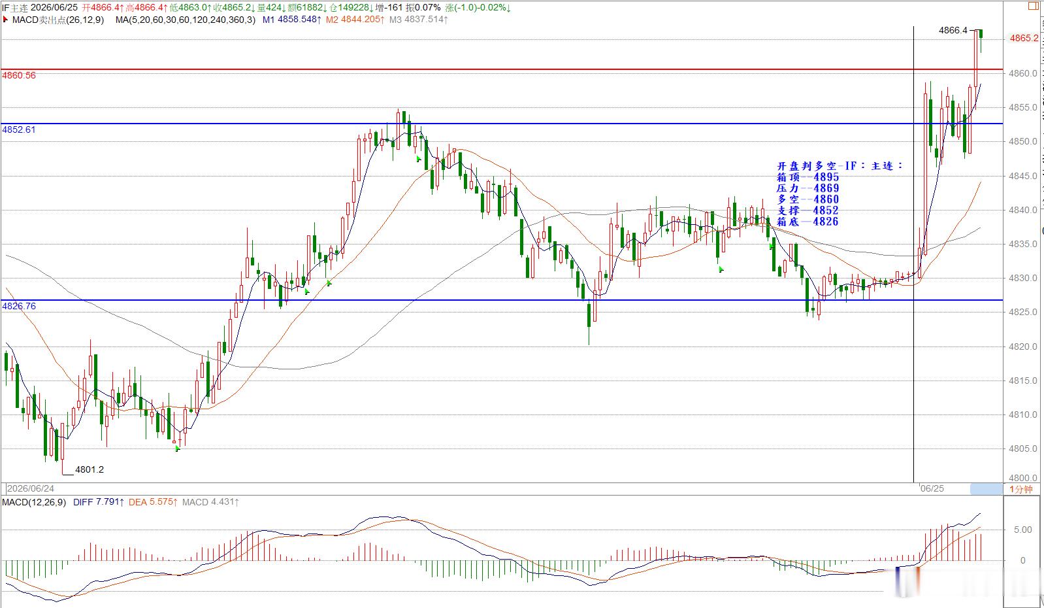The height and width of the screenshot is (608, 1044).
Task: Click the IF主连 contract name
Action: tap(14, 7)
